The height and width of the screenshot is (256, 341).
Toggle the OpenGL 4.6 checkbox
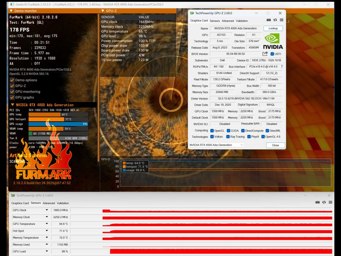[263, 136]
